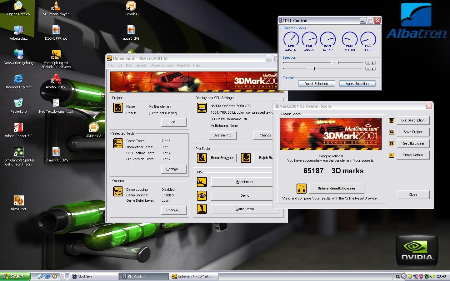Click the icon beside Edit Description
Screen dimensions: 450x281
tap(392, 121)
